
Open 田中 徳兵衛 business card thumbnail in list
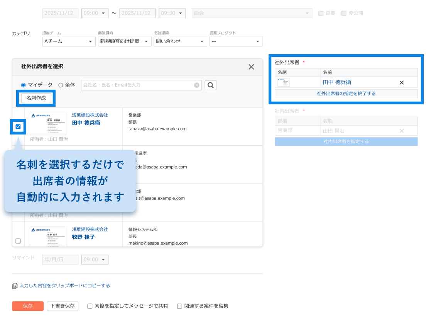[x=48, y=123]
